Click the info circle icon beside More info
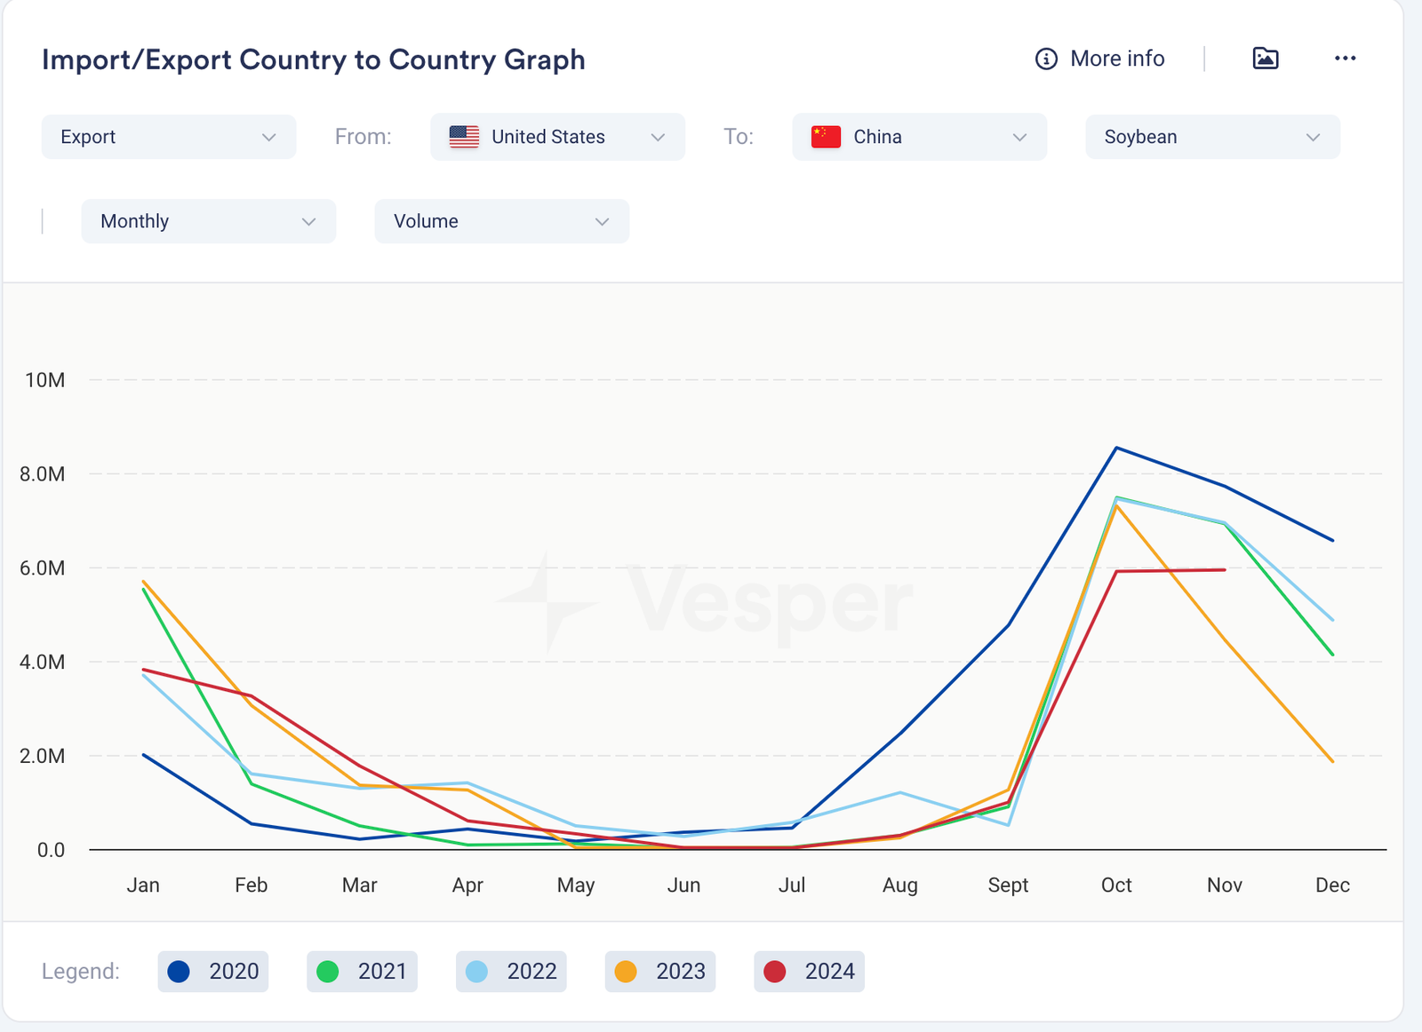The image size is (1422, 1032). click(1046, 59)
